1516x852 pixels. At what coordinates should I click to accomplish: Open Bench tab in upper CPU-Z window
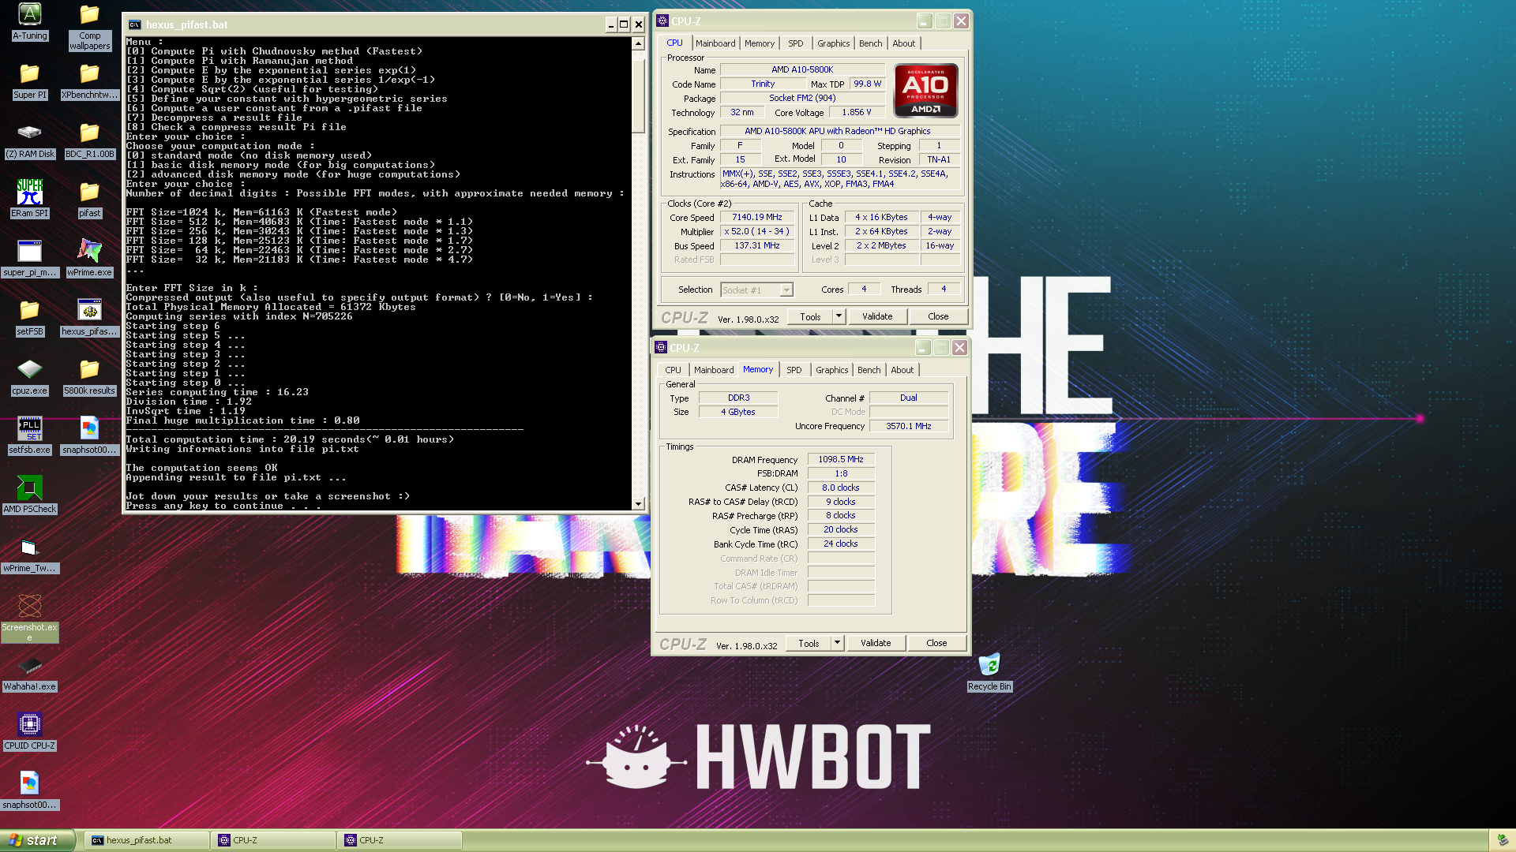pyautogui.click(x=871, y=43)
